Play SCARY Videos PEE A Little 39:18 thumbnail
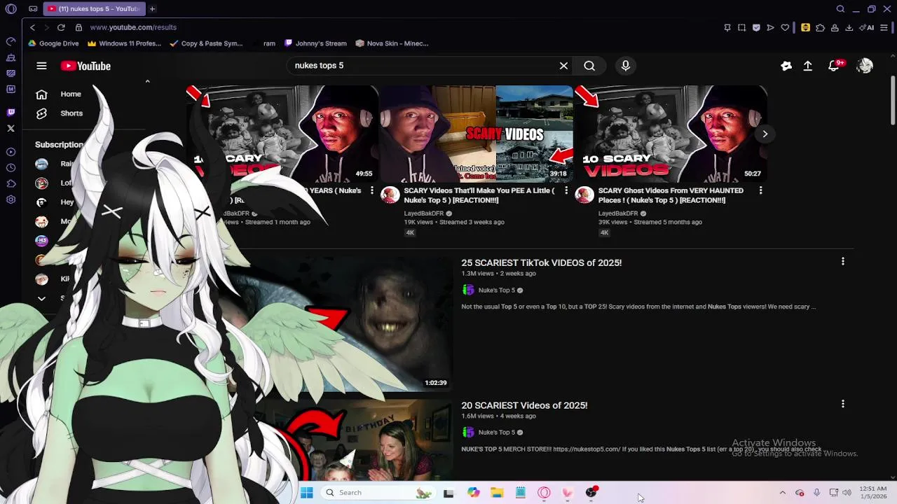The image size is (897, 504). point(477,134)
